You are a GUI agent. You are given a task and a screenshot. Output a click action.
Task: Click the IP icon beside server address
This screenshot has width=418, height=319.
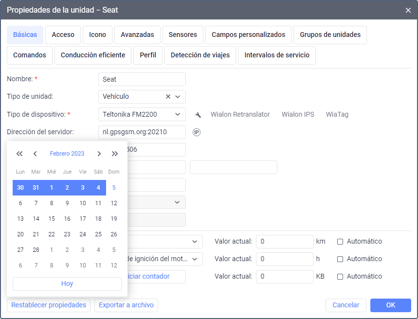pos(197,132)
